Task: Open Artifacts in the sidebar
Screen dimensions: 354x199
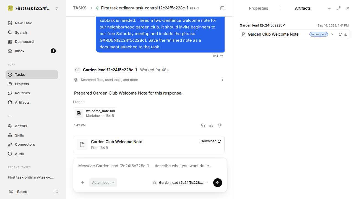Action: tap(32, 102)
